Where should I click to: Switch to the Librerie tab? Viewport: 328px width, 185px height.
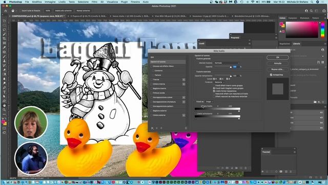pyautogui.click(x=296, y=44)
